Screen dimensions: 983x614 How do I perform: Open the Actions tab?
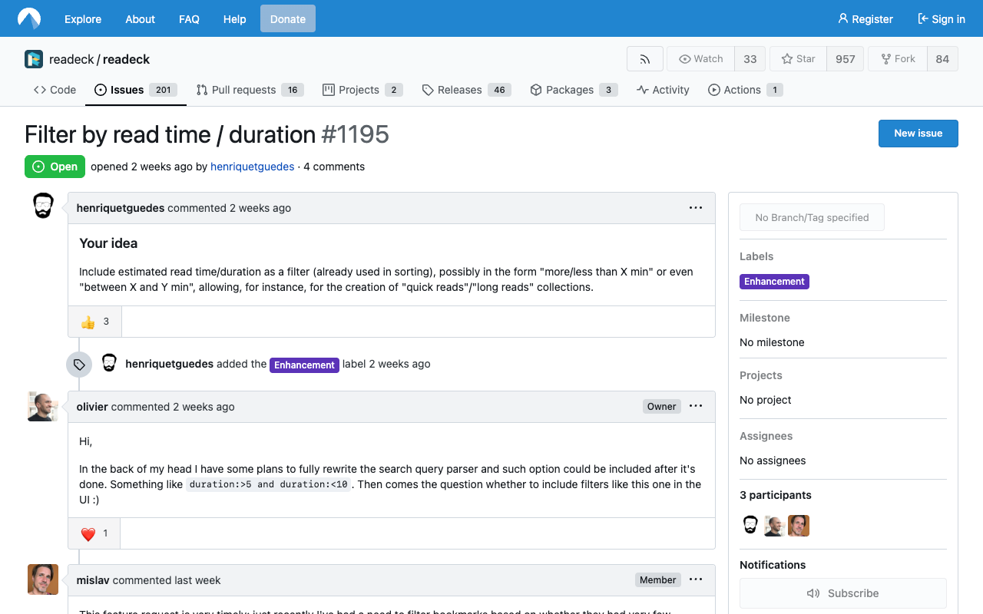coord(746,90)
